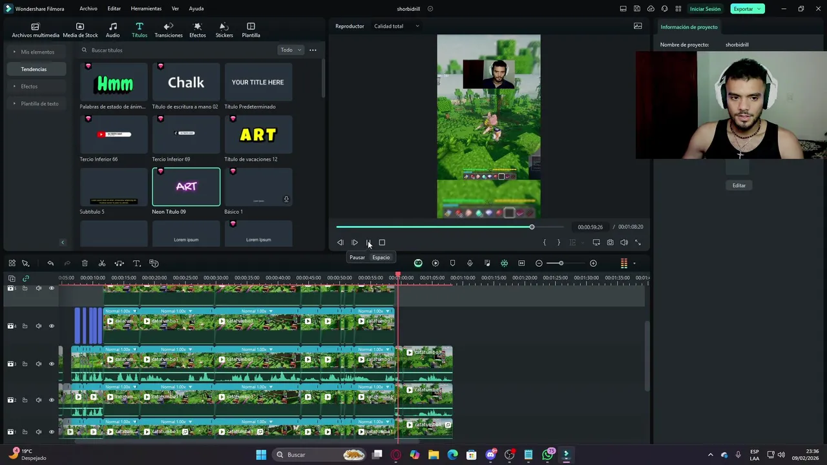Zoom out timeline with minus icon
The image size is (827, 465).
(x=539, y=263)
